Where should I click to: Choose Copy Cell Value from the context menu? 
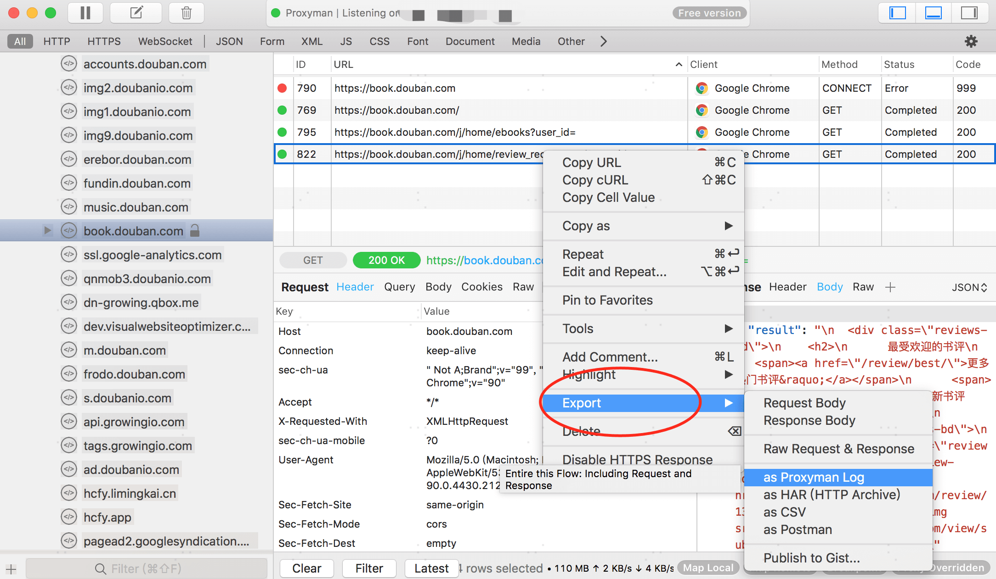(x=643, y=197)
